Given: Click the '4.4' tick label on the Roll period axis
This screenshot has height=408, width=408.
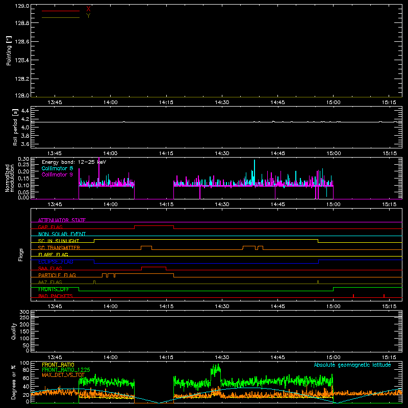Looking at the screenshot, I should (x=25, y=111).
